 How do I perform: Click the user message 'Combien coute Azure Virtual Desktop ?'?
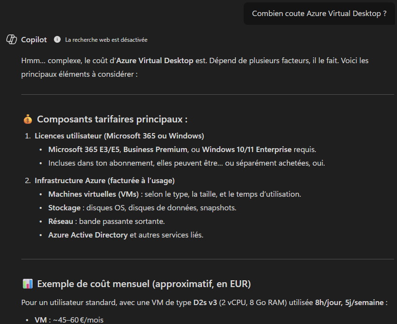click(x=319, y=14)
